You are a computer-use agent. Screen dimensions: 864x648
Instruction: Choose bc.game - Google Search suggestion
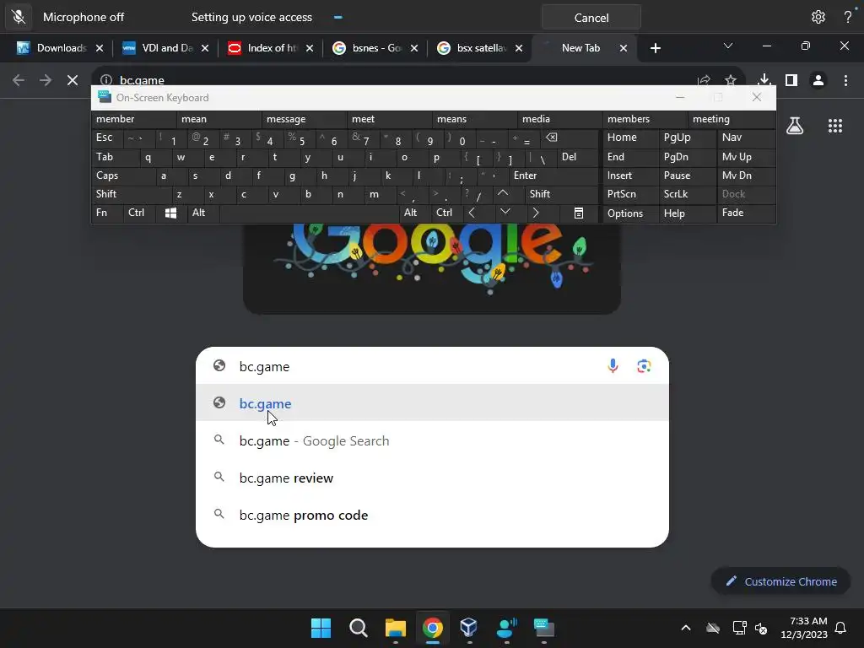coord(433,440)
